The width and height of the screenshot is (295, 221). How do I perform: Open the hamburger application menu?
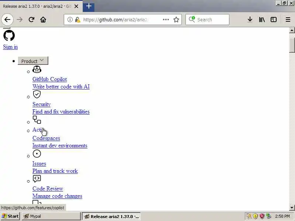(x=288, y=20)
